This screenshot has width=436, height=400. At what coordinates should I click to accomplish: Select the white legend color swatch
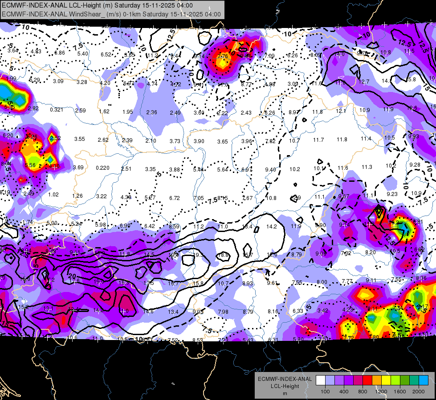[x=320, y=380]
